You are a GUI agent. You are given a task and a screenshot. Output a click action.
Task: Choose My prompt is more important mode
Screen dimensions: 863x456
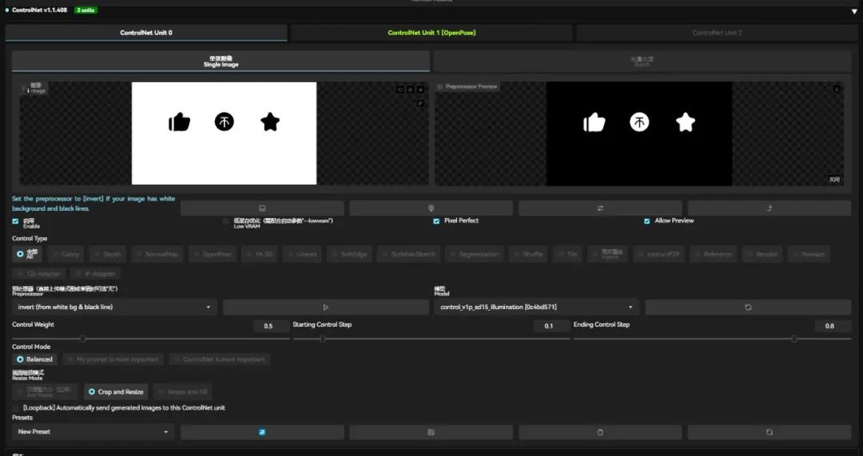click(x=113, y=359)
